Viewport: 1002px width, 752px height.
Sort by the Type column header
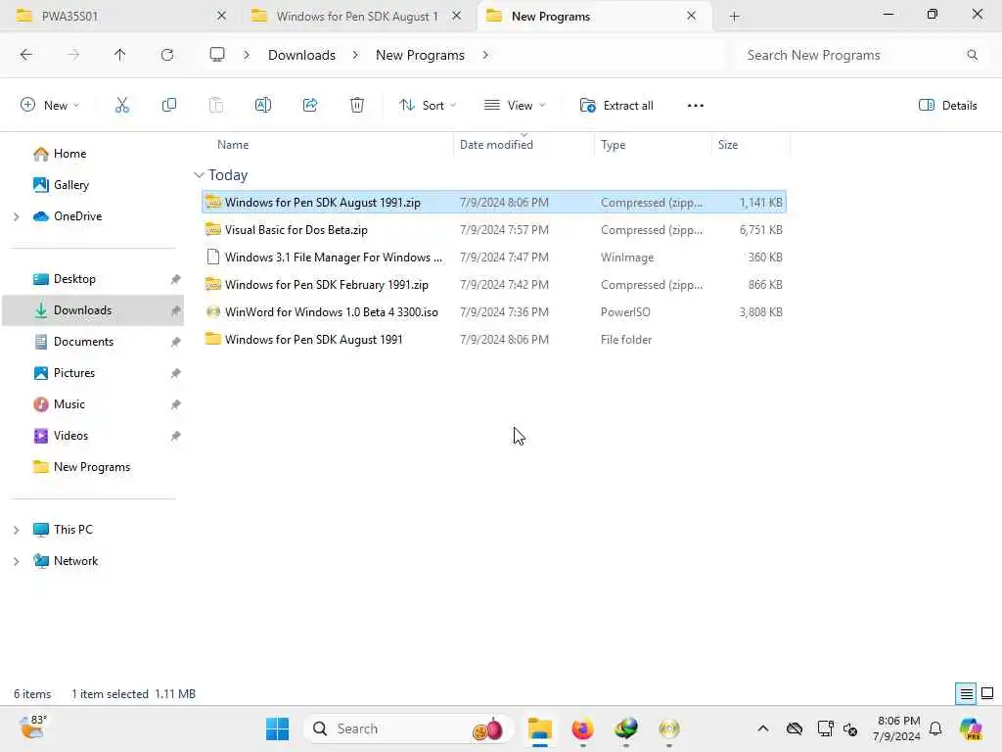tap(613, 145)
